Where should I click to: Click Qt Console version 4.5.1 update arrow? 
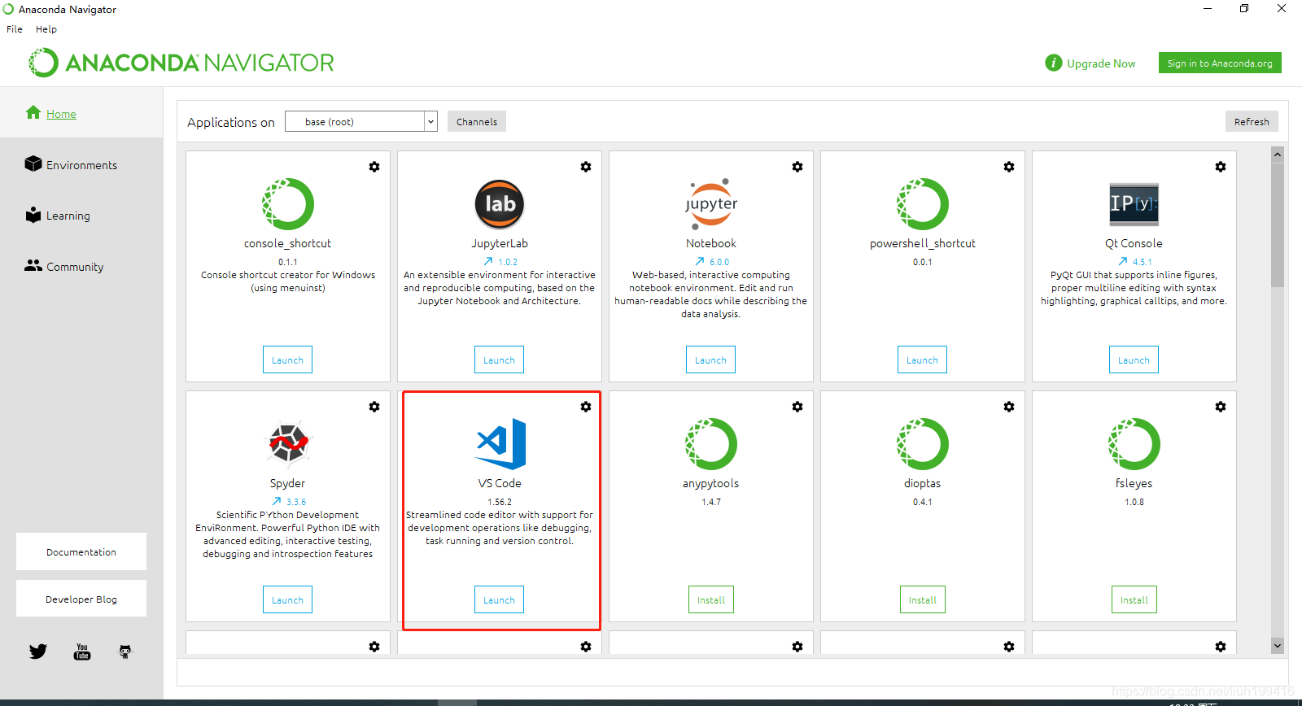(1123, 261)
